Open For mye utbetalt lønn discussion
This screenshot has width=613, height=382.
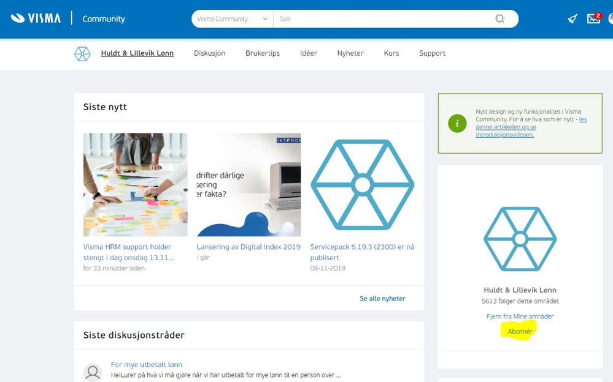coord(147,364)
